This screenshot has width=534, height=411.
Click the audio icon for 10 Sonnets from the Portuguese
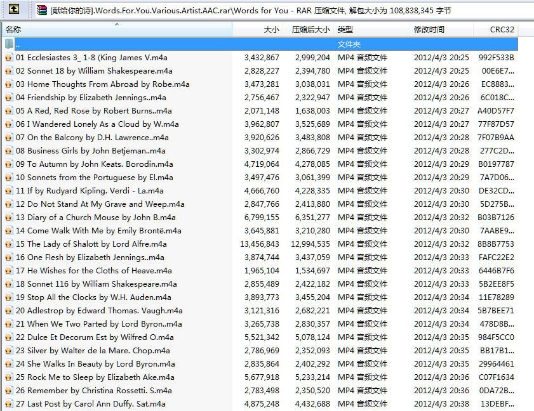pos(9,177)
